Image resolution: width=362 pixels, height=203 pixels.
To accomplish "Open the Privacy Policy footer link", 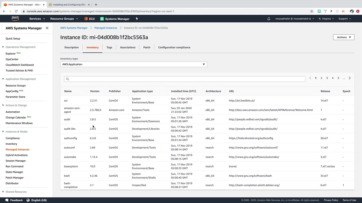I will (x=331, y=200).
